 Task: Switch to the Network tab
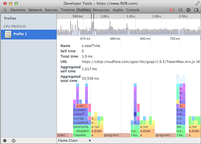coord(35,10)
